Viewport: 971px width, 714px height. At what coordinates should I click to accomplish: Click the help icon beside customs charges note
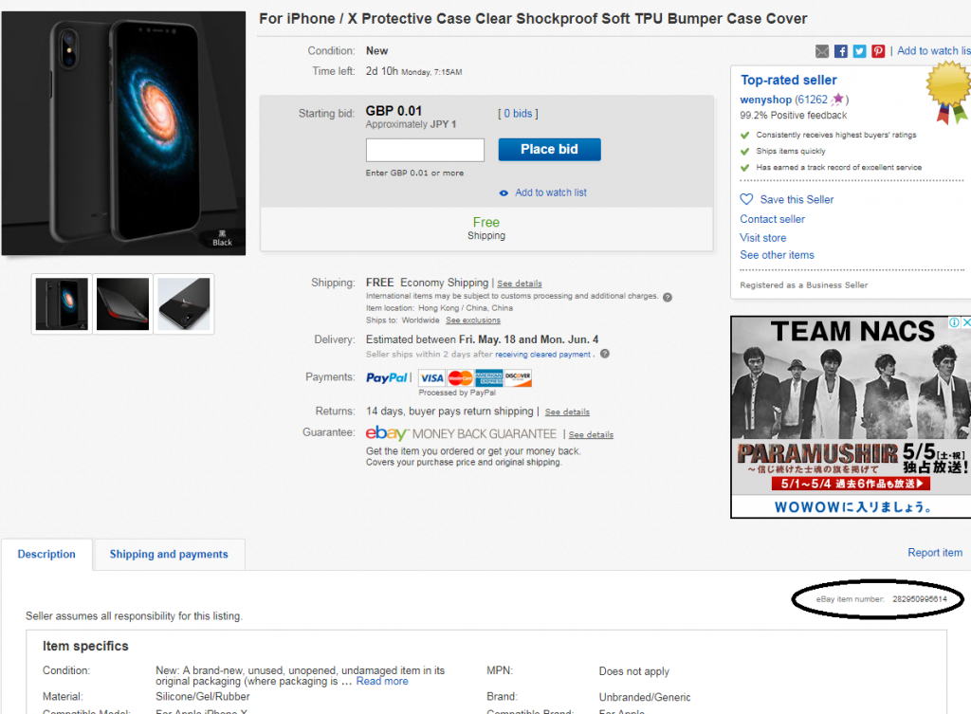668,297
